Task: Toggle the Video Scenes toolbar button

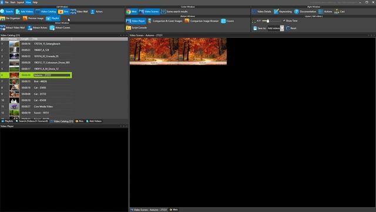Action: 149,12
